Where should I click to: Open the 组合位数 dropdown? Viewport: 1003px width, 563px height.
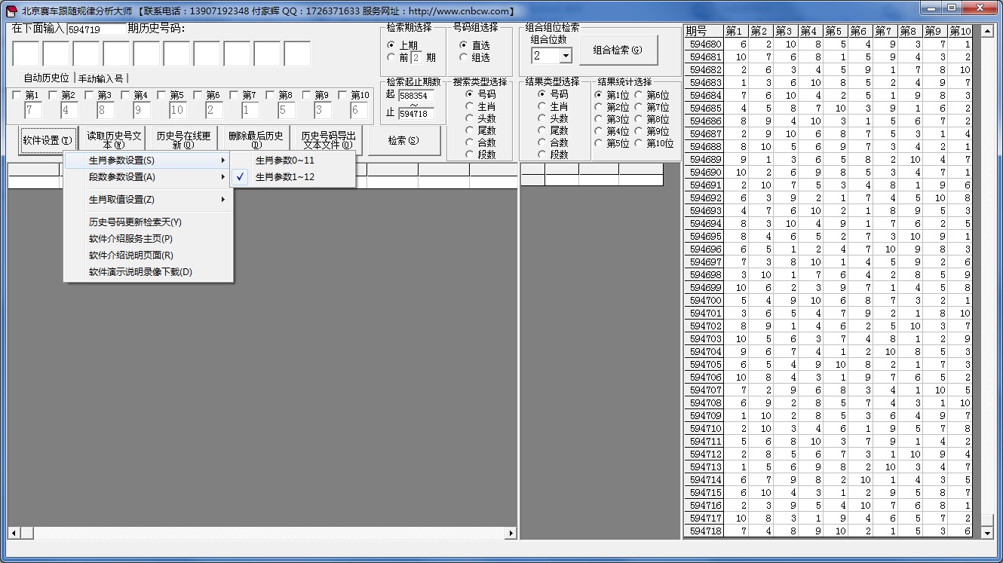click(565, 56)
